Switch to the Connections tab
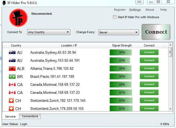The width and height of the screenshot is (176, 128). tap(30, 116)
